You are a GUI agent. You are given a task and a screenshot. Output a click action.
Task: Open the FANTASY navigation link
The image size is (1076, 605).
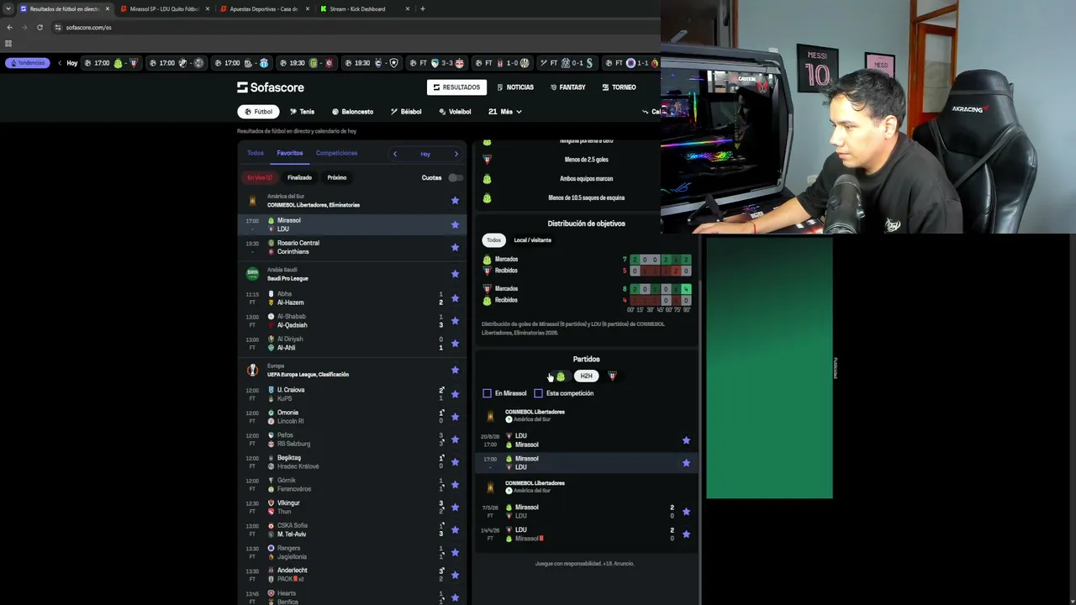coord(568,87)
